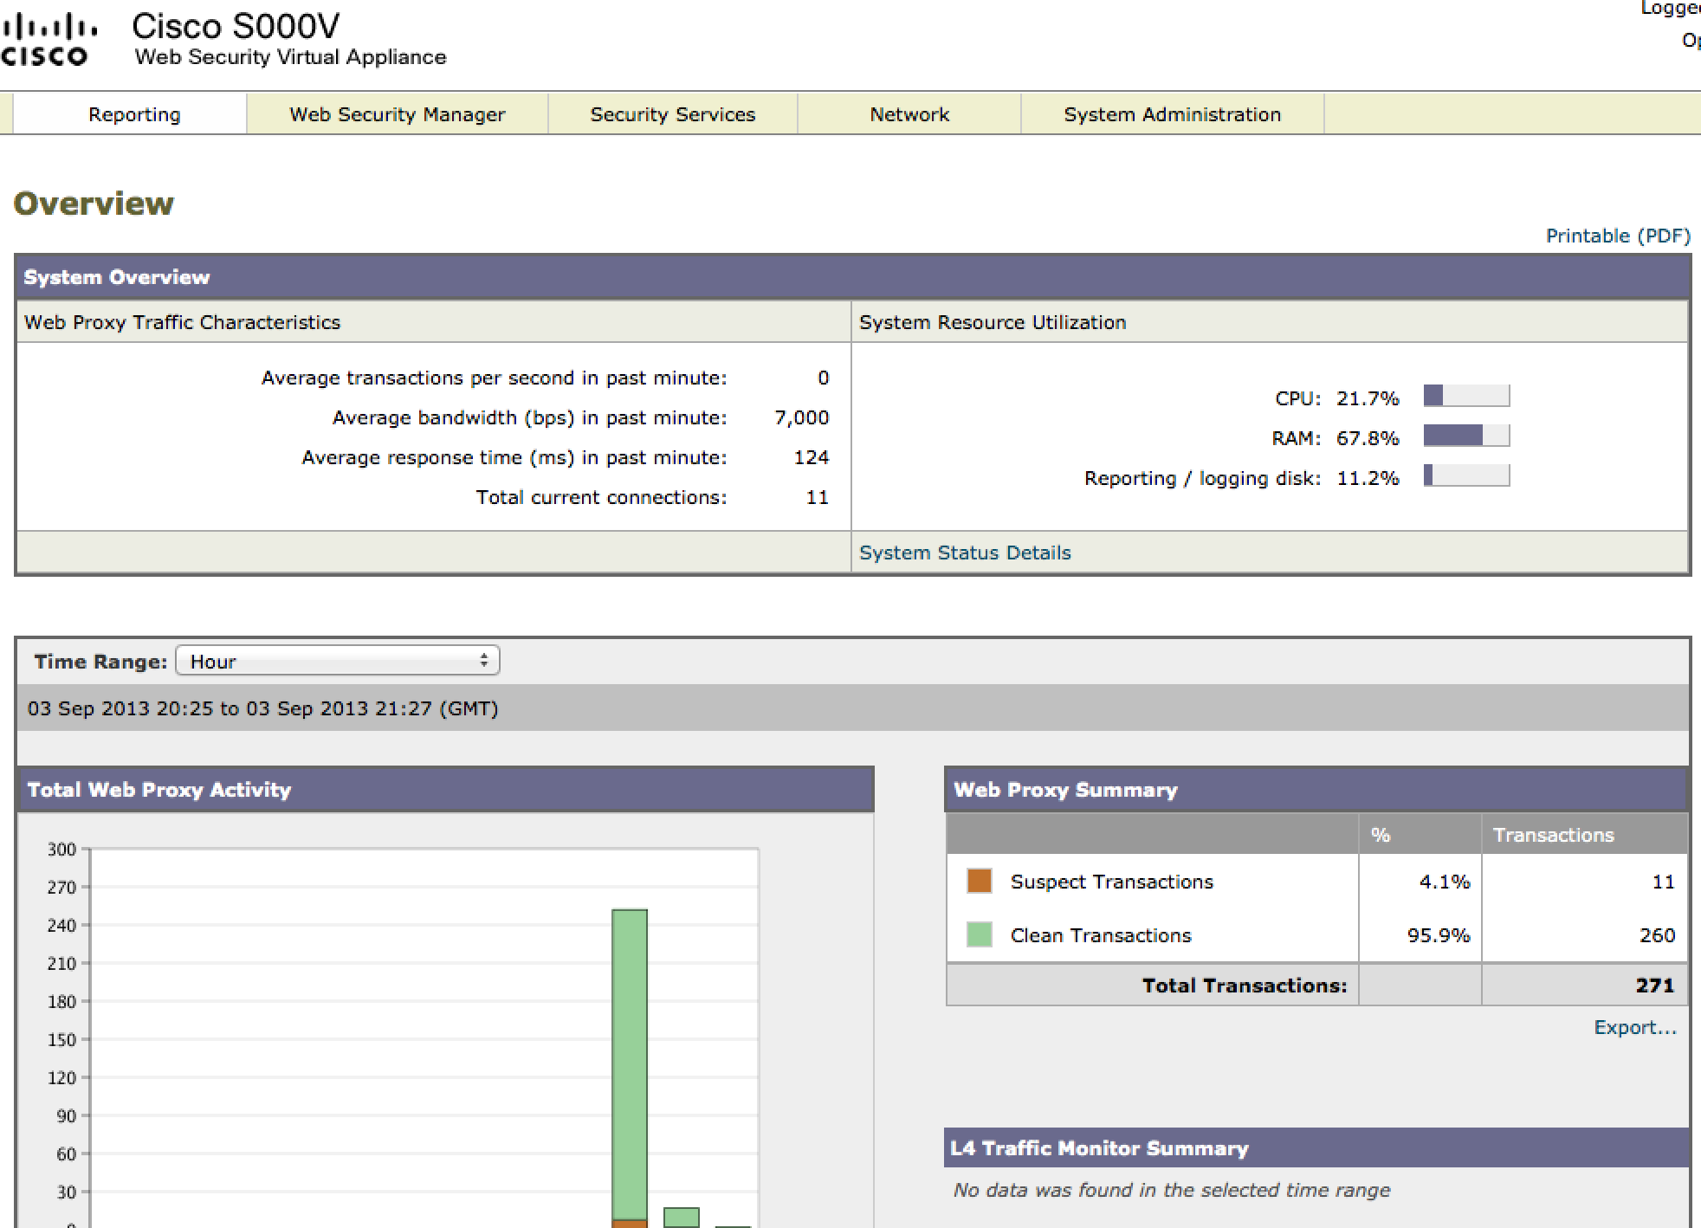Viewport: 1701px width, 1228px height.
Task: Click the green Clean Transactions legend square
Action: 978,935
